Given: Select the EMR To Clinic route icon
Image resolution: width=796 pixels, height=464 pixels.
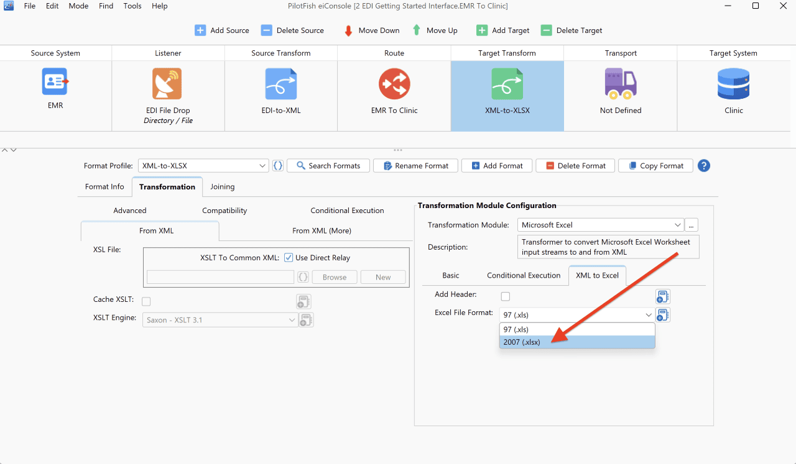Looking at the screenshot, I should [394, 84].
